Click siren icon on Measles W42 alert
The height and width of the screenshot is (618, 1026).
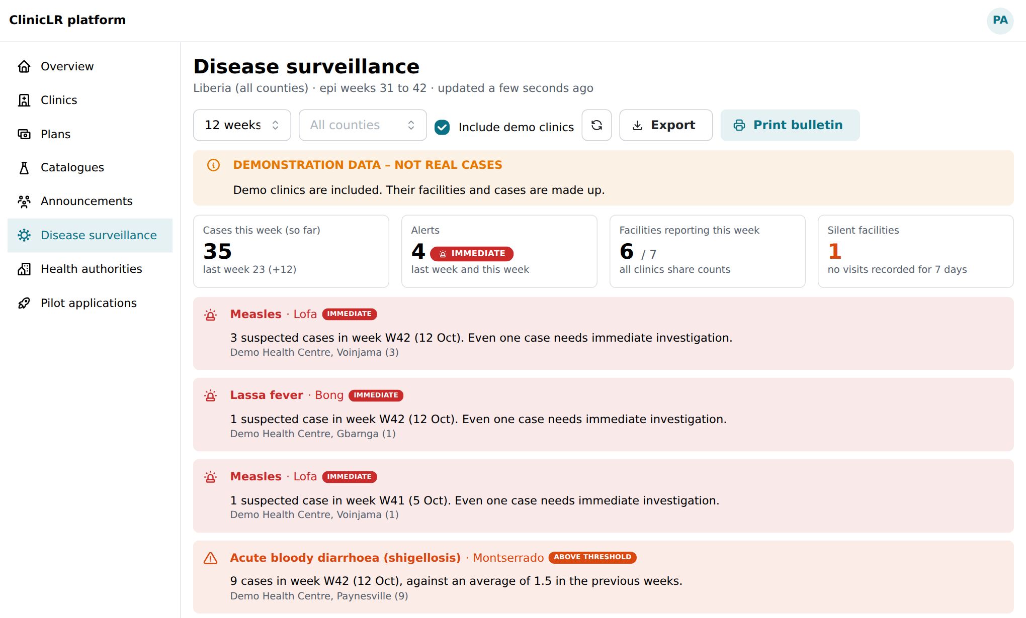(211, 315)
